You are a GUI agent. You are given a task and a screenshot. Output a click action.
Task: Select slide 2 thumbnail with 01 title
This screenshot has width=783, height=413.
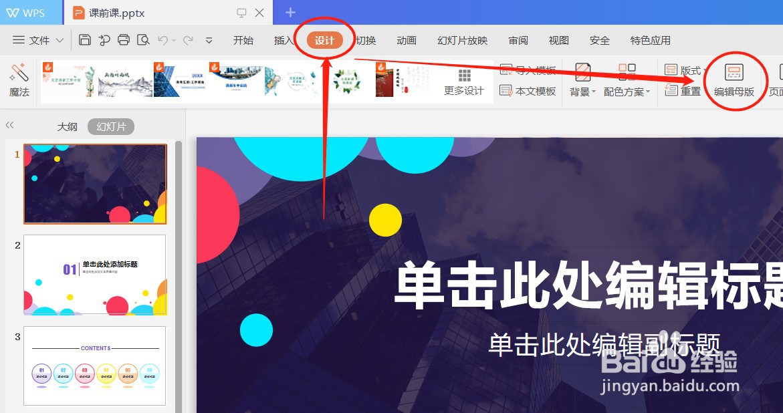95,275
